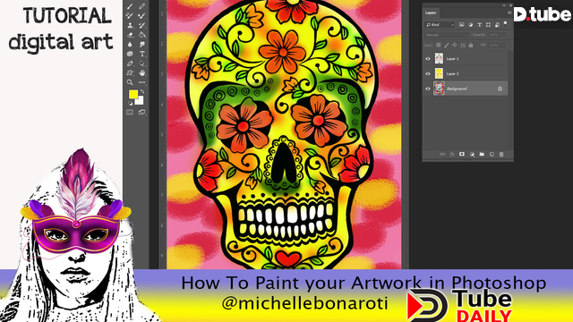Select the Background layer thumbnail
This screenshot has height=322, width=573.
point(439,89)
